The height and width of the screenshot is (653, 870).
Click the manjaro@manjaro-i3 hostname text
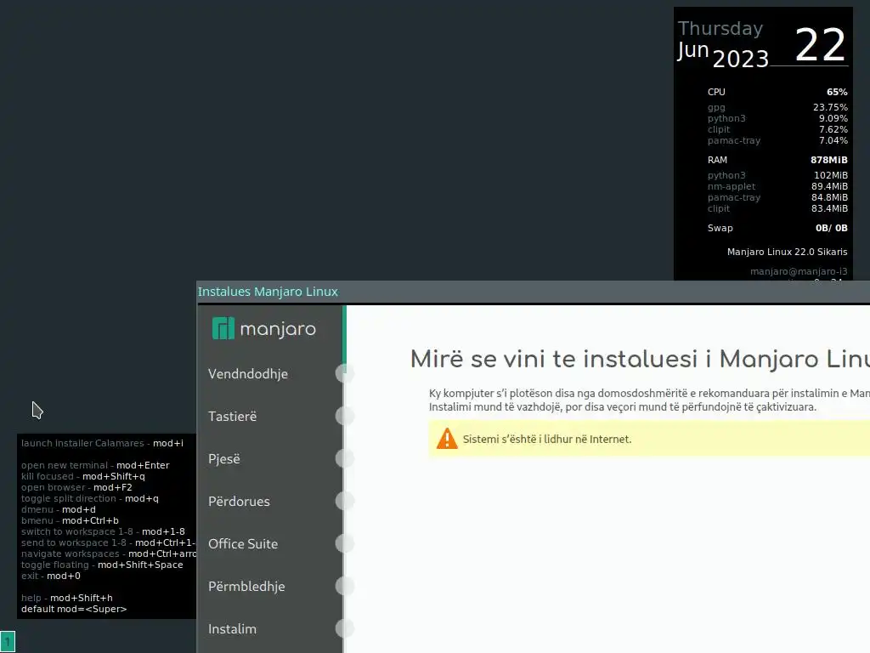[799, 271]
